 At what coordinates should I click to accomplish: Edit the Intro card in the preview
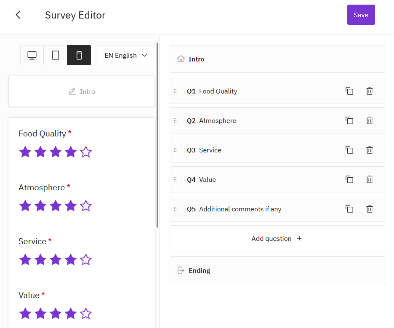click(82, 91)
